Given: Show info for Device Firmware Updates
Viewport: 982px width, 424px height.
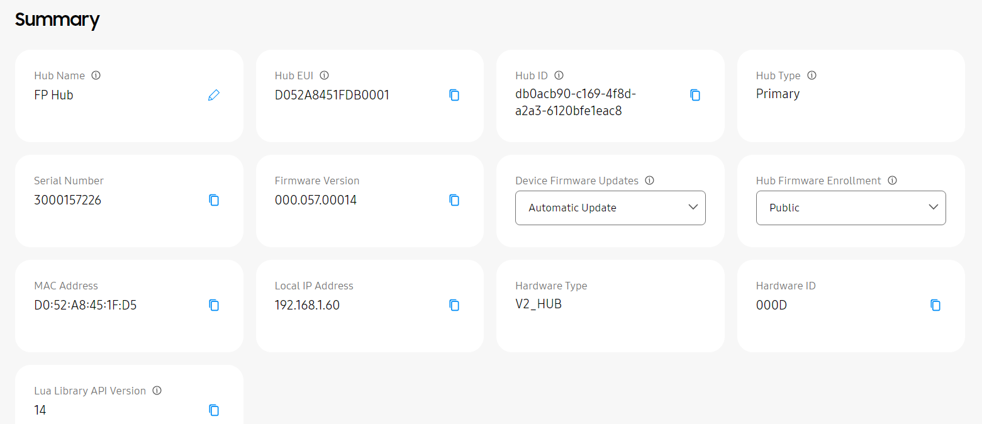Looking at the screenshot, I should coord(650,181).
